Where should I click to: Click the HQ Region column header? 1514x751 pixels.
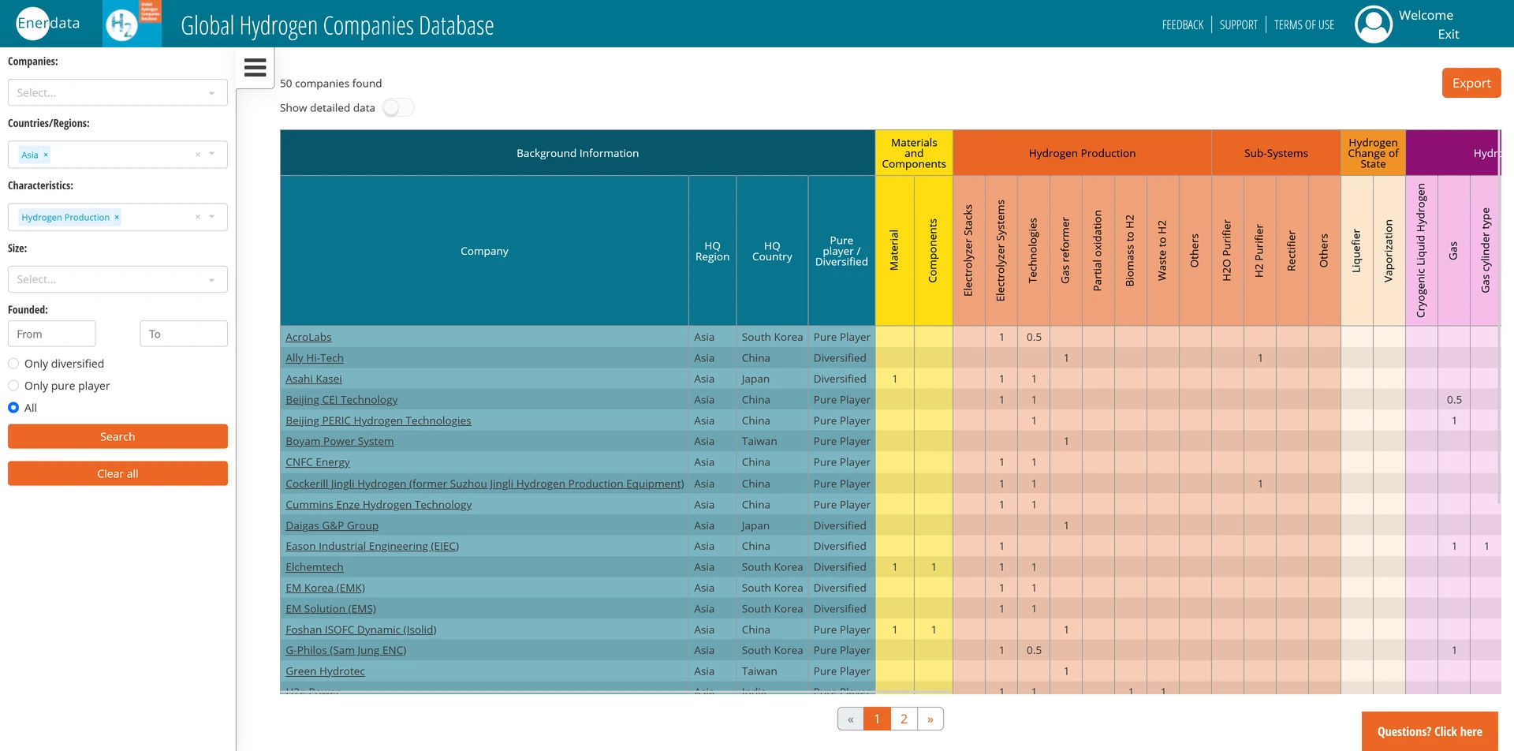click(x=712, y=251)
